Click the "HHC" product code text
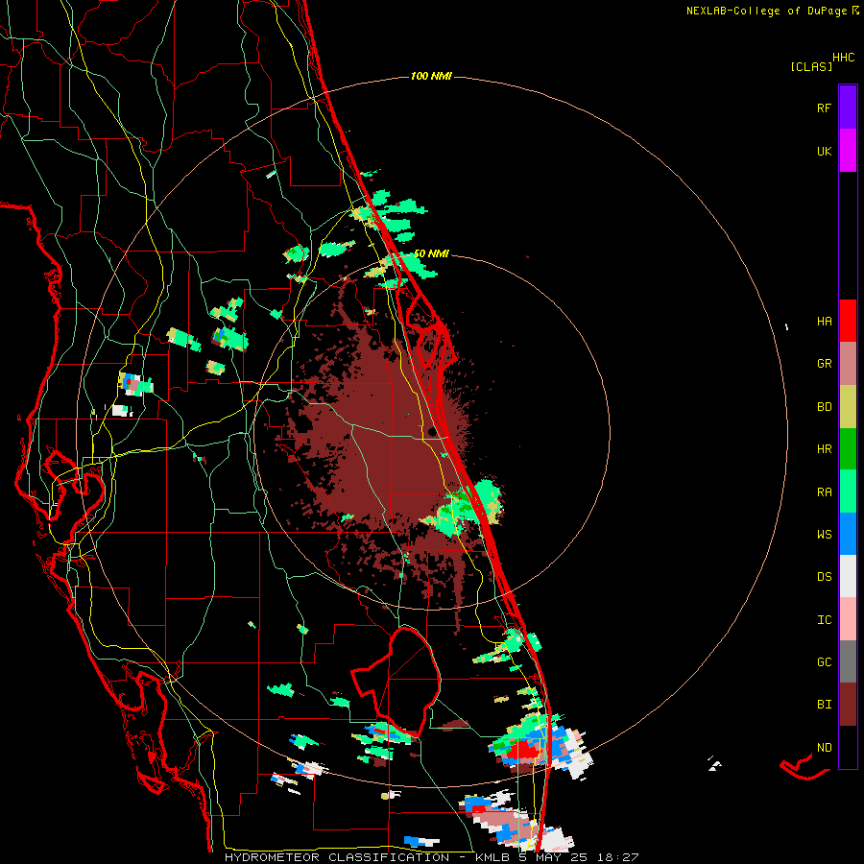The width and height of the screenshot is (864, 864). tap(844, 58)
